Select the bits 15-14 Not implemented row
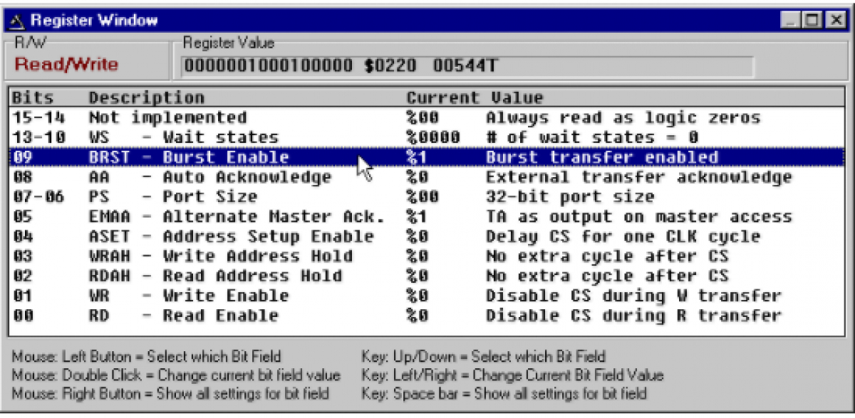855x418 pixels. pos(167,117)
